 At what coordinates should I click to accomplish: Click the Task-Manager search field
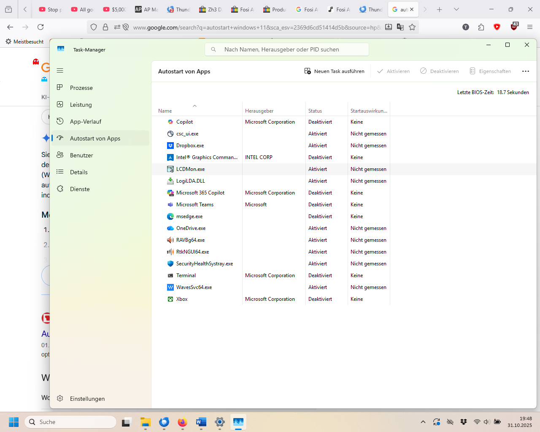tap(287, 49)
